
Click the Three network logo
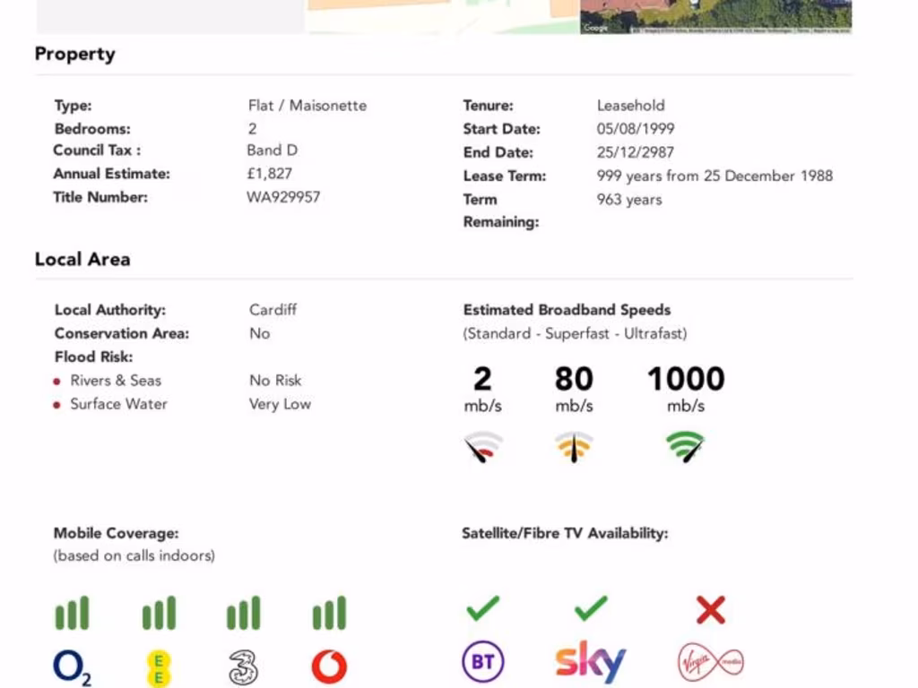(243, 667)
